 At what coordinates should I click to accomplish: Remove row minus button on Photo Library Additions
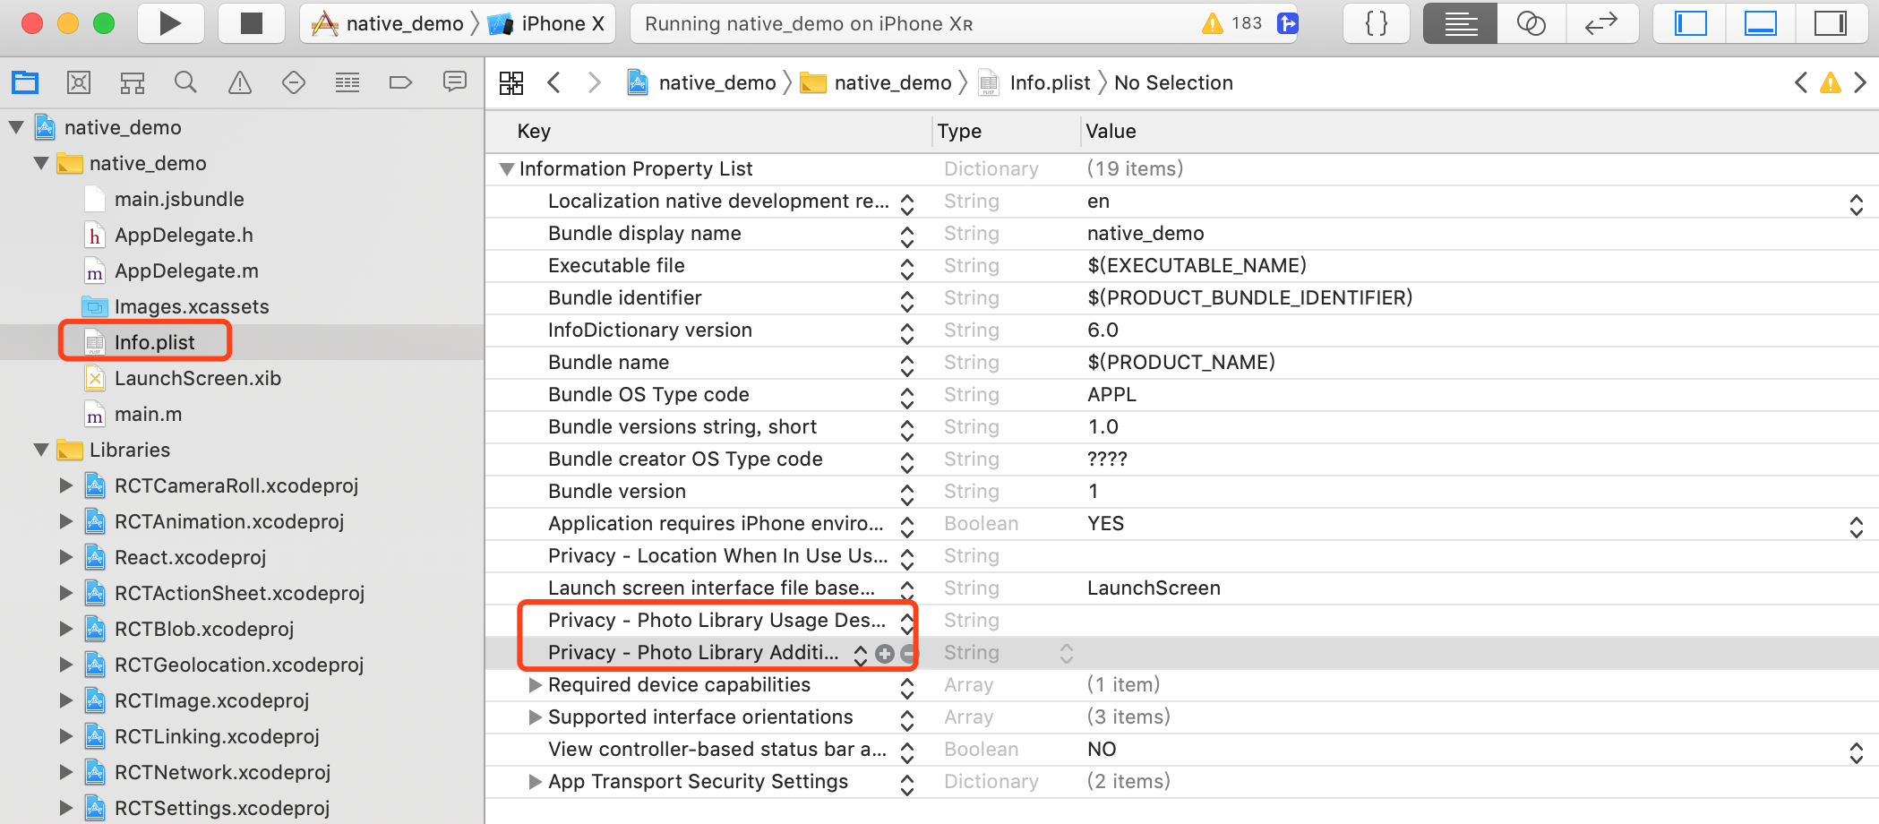tap(907, 654)
